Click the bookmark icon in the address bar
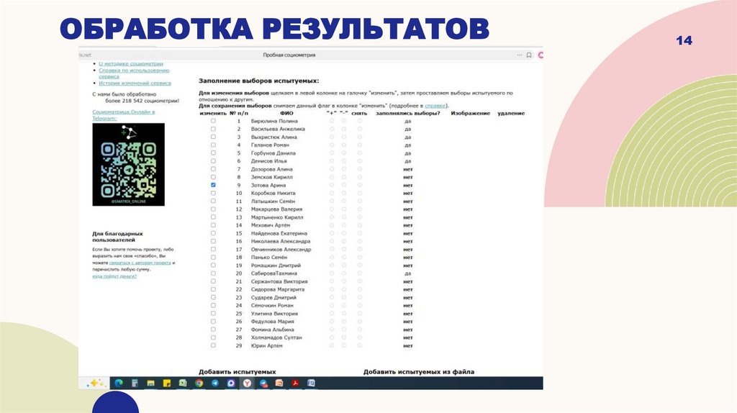The width and height of the screenshot is (737, 413). (x=529, y=55)
